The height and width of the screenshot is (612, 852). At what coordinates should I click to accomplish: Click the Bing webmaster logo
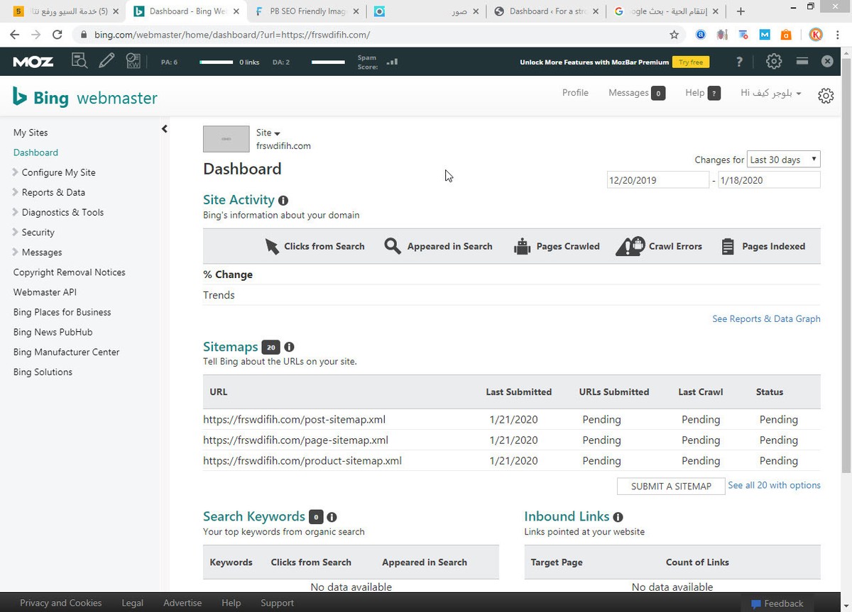(85, 98)
